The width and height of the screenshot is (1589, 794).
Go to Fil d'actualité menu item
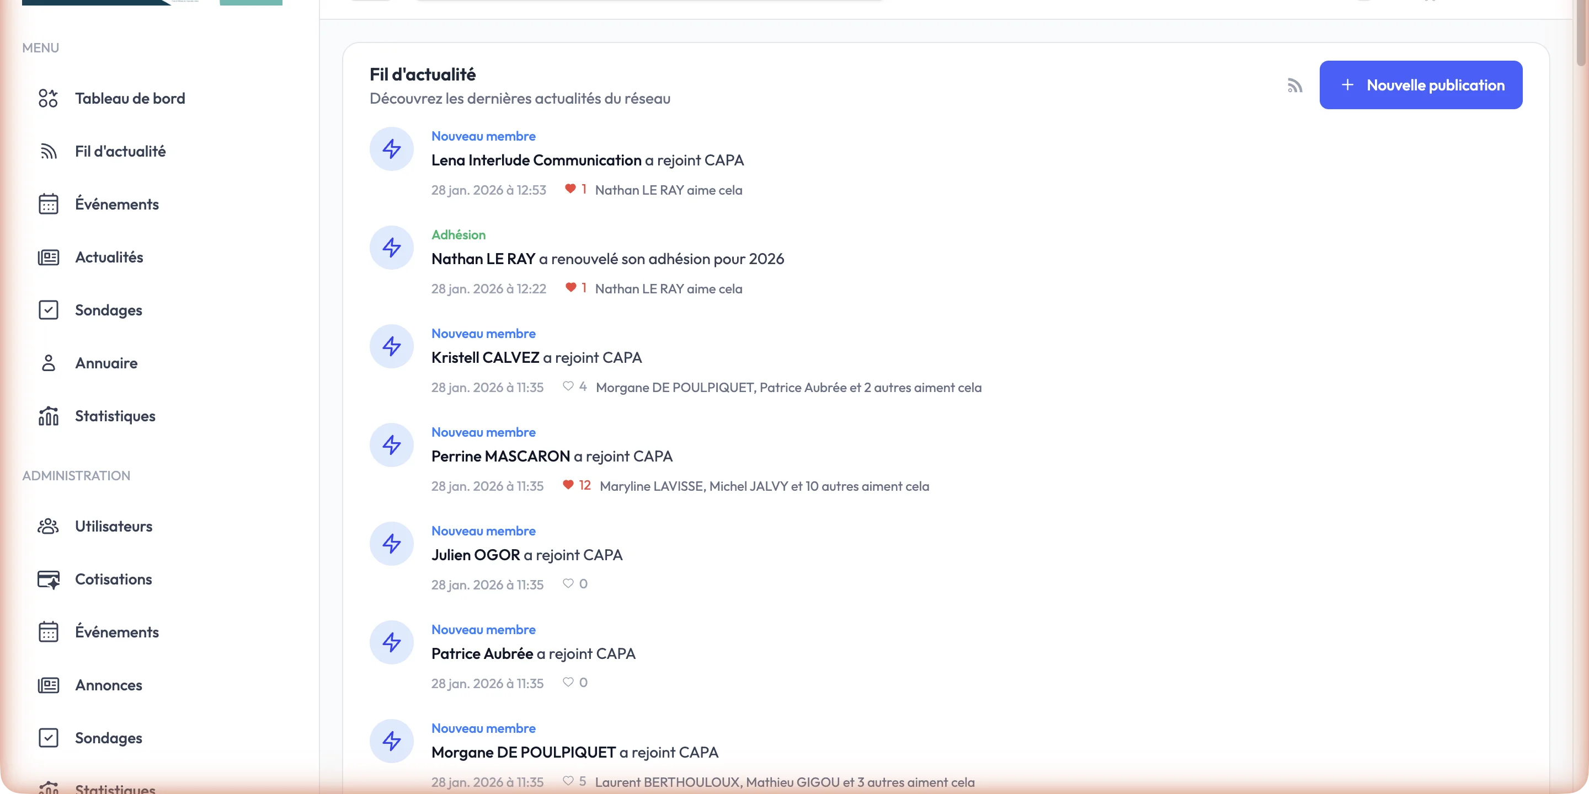point(120,152)
